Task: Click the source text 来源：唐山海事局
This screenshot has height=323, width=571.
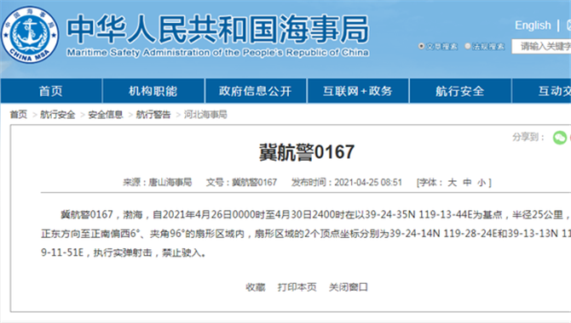Action: [158, 183]
